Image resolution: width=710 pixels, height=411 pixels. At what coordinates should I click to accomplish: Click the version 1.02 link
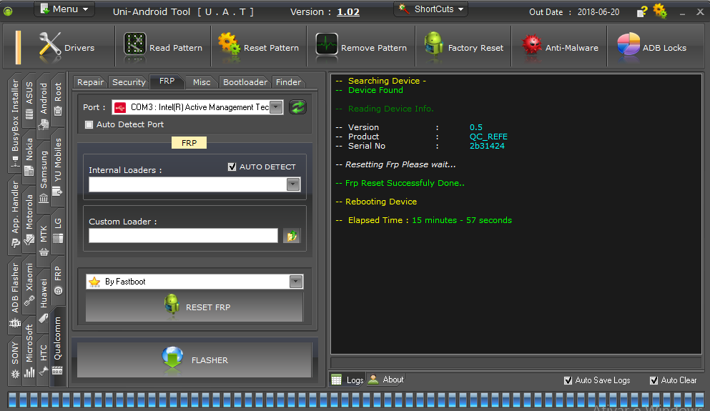(348, 11)
